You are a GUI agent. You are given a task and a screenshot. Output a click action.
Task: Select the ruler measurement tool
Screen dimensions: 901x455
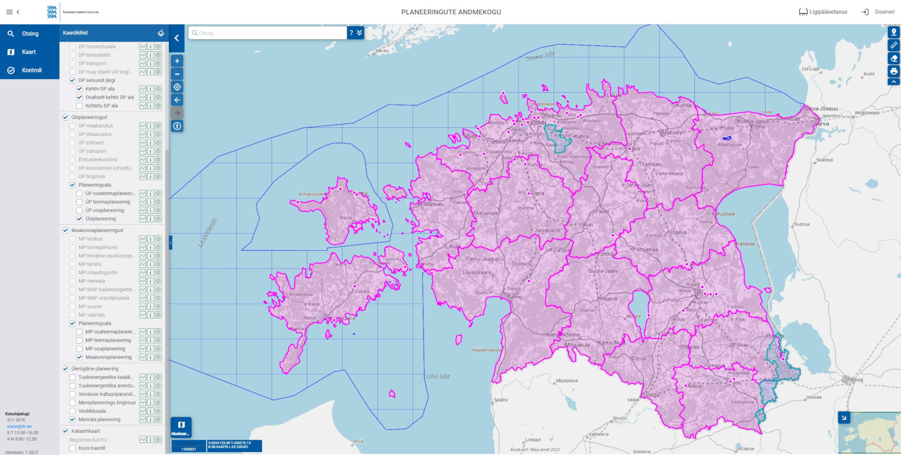click(x=894, y=45)
